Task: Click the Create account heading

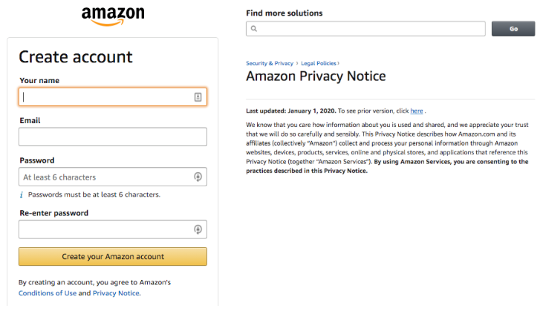Action: (76, 57)
